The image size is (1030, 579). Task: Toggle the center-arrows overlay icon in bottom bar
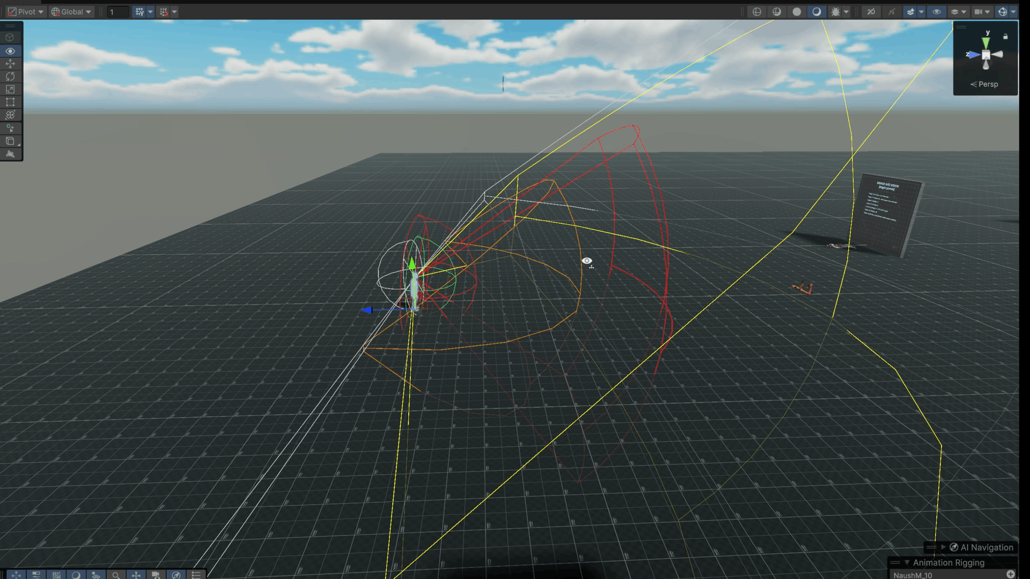(136, 575)
